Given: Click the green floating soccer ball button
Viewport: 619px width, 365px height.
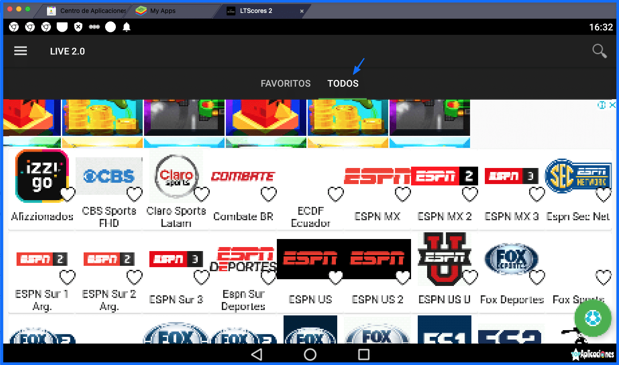Looking at the screenshot, I should (x=593, y=319).
